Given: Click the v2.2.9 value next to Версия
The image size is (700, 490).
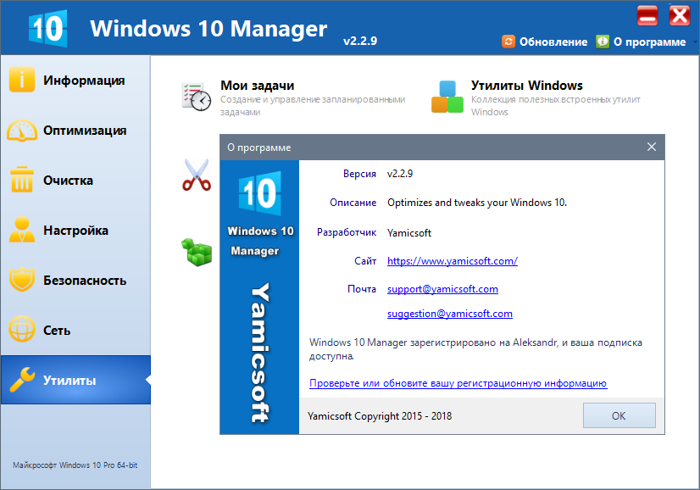Looking at the screenshot, I should tap(399, 173).
